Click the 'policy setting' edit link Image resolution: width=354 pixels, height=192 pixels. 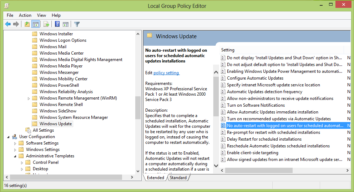coord(166,73)
